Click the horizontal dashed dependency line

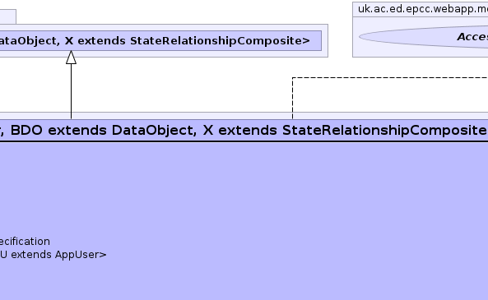(x=390, y=77)
